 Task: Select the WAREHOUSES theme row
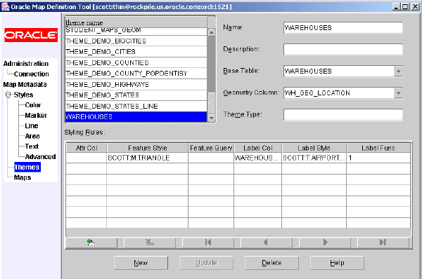136,116
